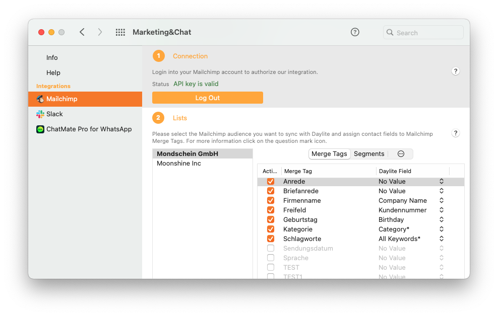
Task: Open the help question mark in title bar
Action: pos(355,32)
